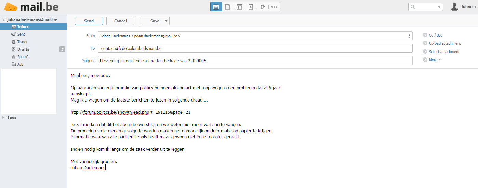This screenshot has height=188, width=478.
Task: Open the Calendar grid icon
Action: coord(239,7)
